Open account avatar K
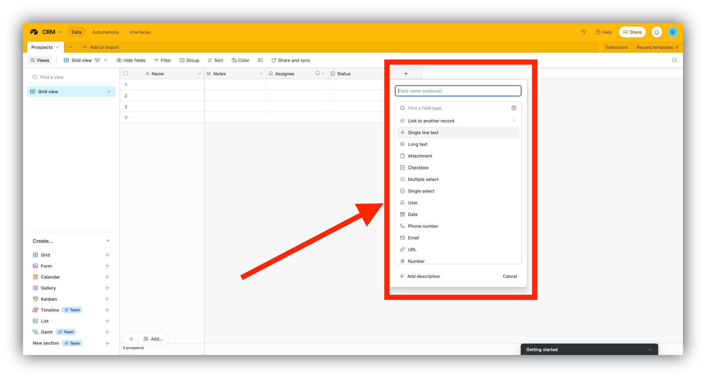The image size is (706, 378). (672, 32)
